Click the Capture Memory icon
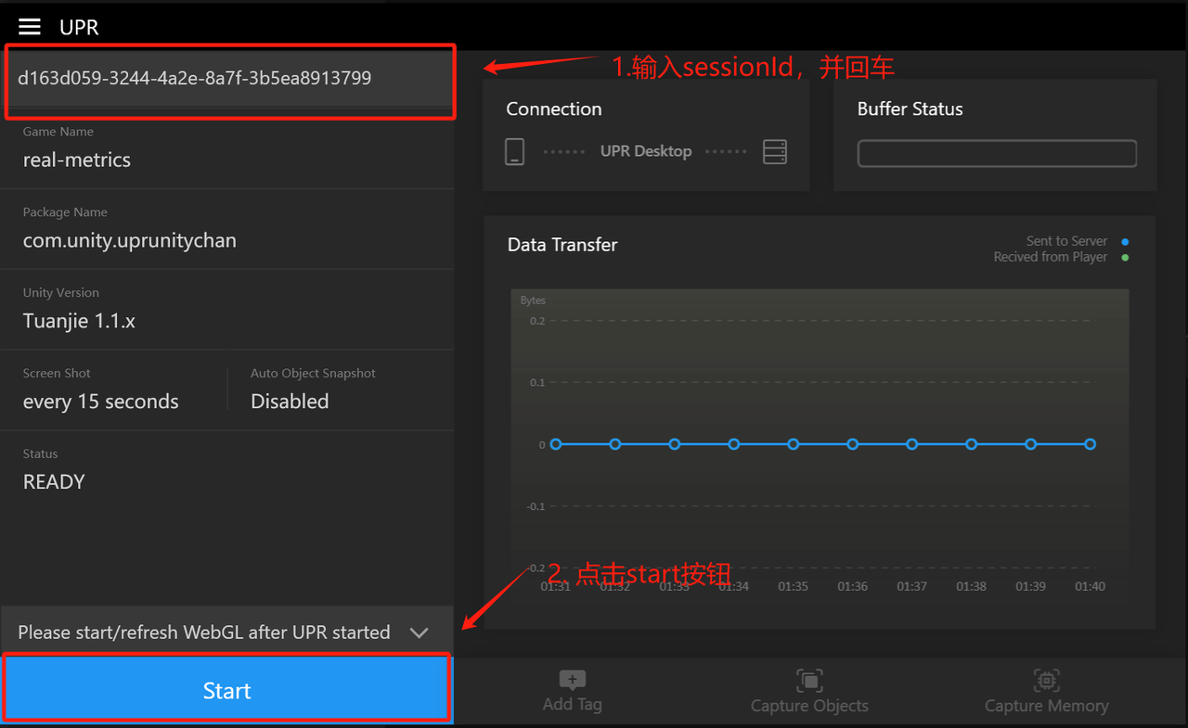The height and width of the screenshot is (728, 1188). (1046, 681)
